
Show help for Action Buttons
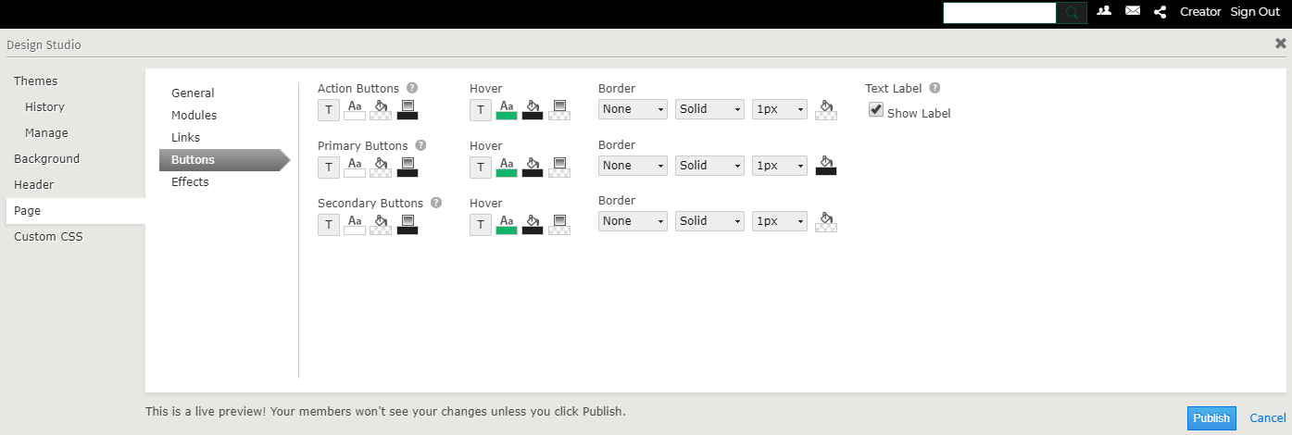pos(412,88)
